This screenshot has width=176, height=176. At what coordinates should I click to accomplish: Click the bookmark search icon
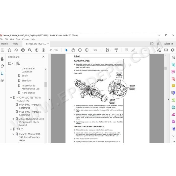point(18,63)
